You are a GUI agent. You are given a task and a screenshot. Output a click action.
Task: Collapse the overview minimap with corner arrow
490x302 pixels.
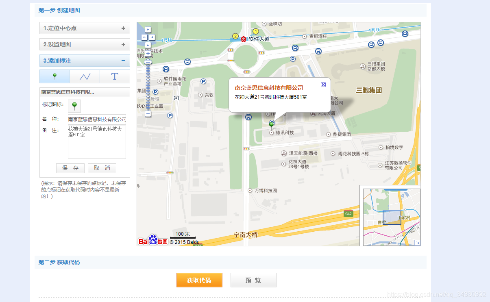coord(417,242)
